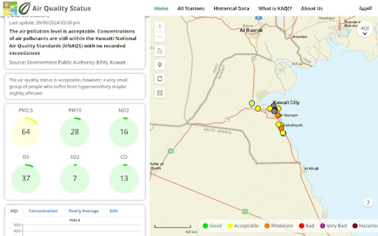Select the NO2 gauge showing 16
This screenshot has width=378, height=236.
click(124, 132)
